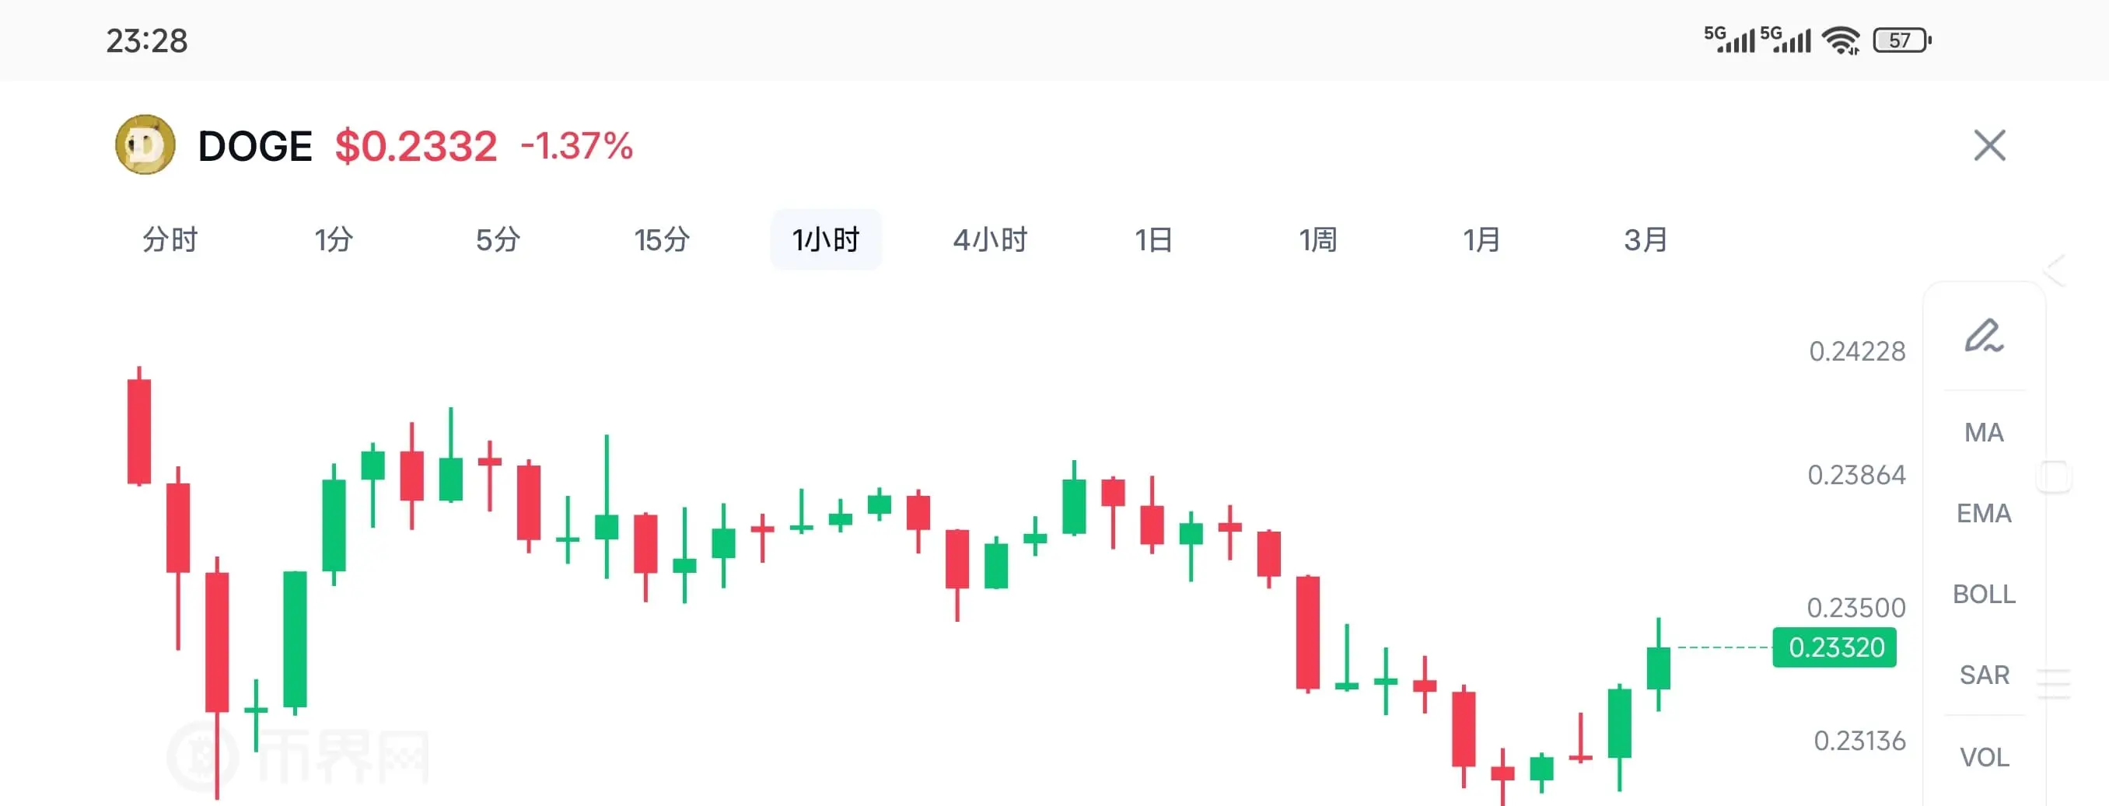Toggle the EMA indicator
Image resolution: width=2109 pixels, height=806 pixels.
click(1984, 513)
